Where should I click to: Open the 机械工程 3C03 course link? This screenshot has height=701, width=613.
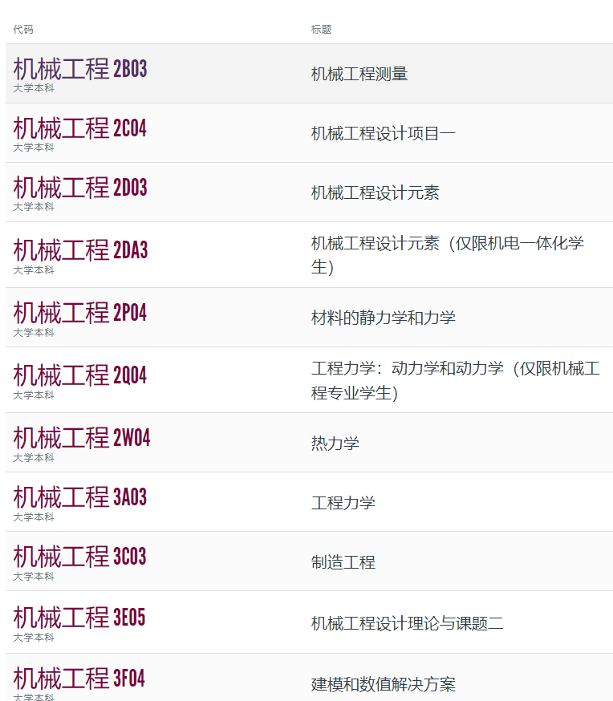pyautogui.click(x=80, y=557)
